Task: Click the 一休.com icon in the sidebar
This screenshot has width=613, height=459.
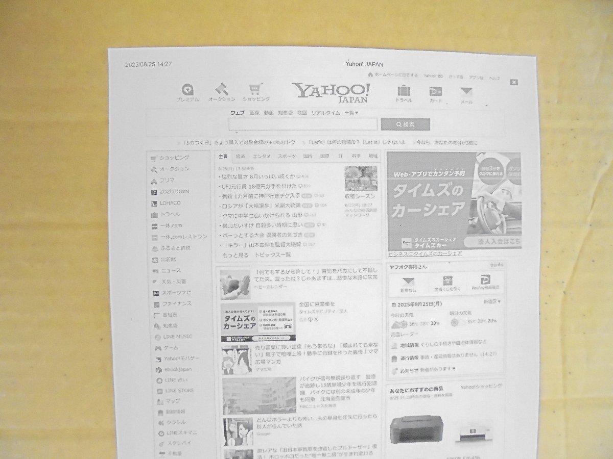Action: tap(154, 225)
